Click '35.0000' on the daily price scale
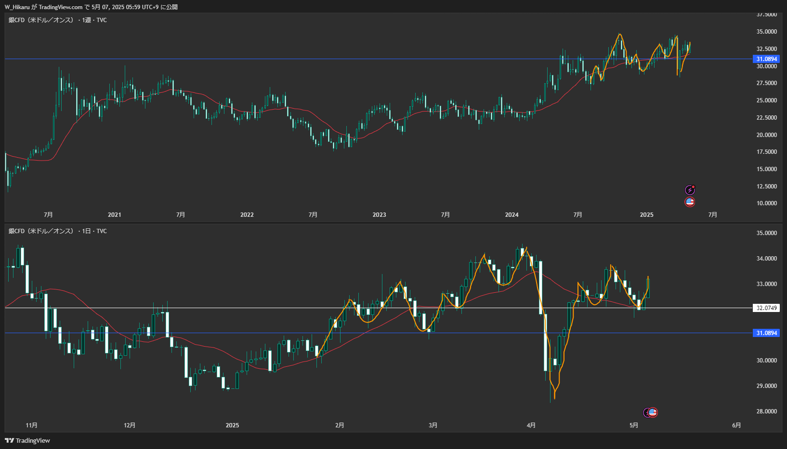787x449 pixels. [x=767, y=233]
